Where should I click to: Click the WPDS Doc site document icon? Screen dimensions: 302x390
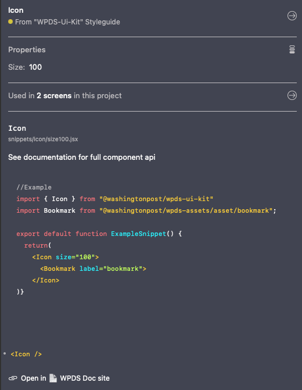coord(53,378)
